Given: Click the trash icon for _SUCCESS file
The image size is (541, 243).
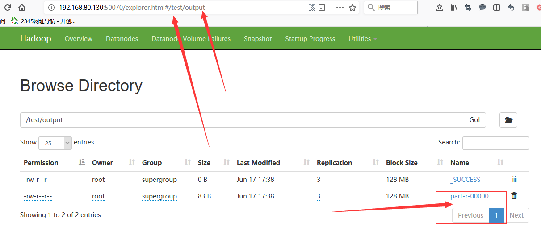Looking at the screenshot, I should coord(514,179).
